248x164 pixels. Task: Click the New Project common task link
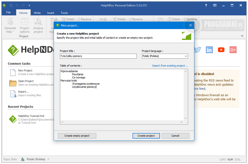point(25,70)
